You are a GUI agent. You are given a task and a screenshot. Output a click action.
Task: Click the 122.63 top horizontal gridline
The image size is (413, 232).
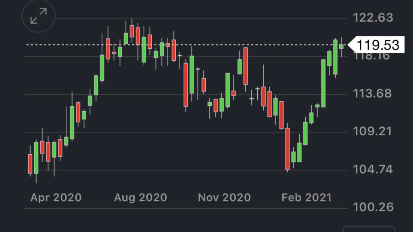pos(202,19)
